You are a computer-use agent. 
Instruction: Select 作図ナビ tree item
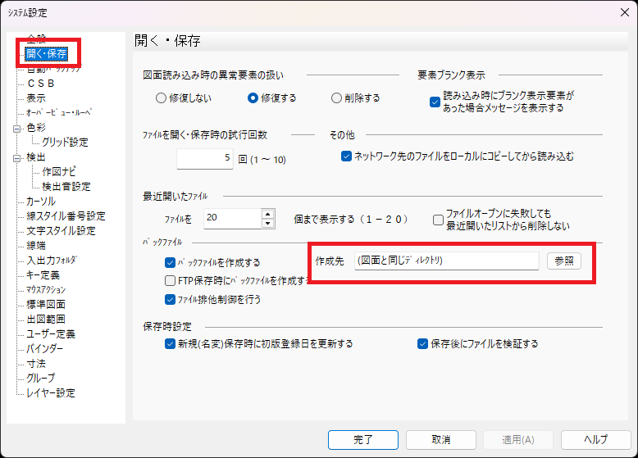click(58, 172)
